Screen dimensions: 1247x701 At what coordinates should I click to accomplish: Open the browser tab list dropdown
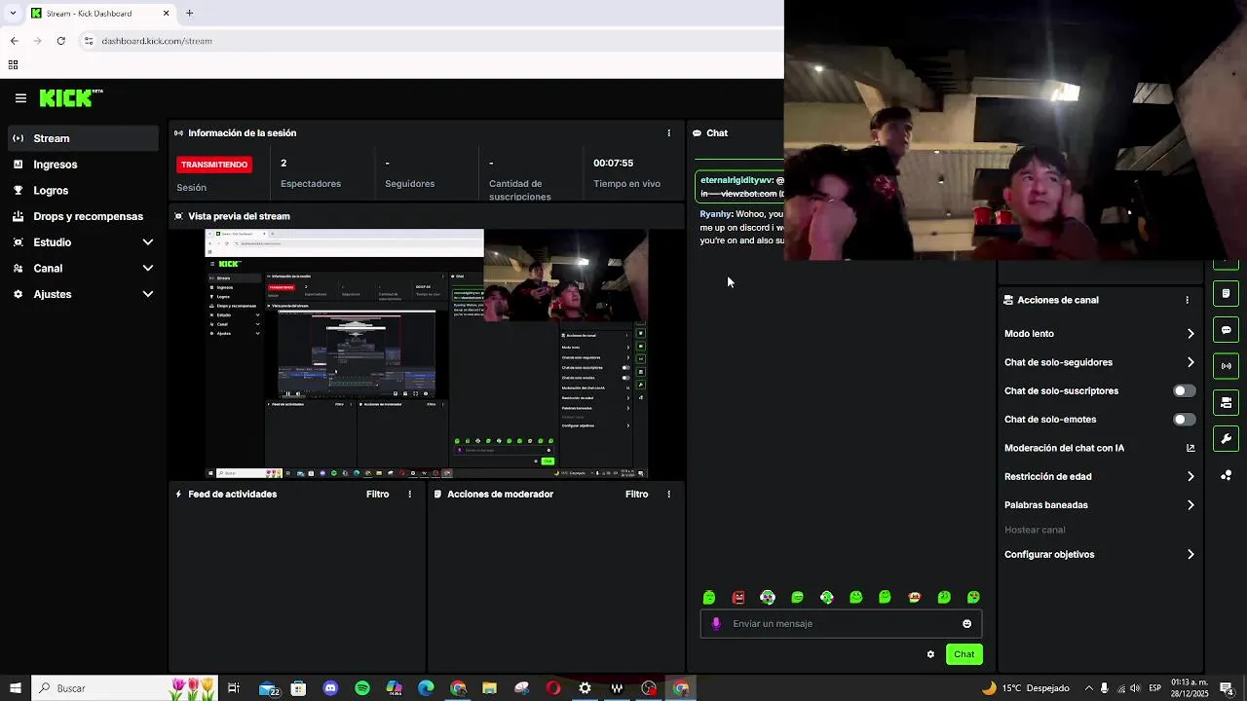tap(13, 14)
